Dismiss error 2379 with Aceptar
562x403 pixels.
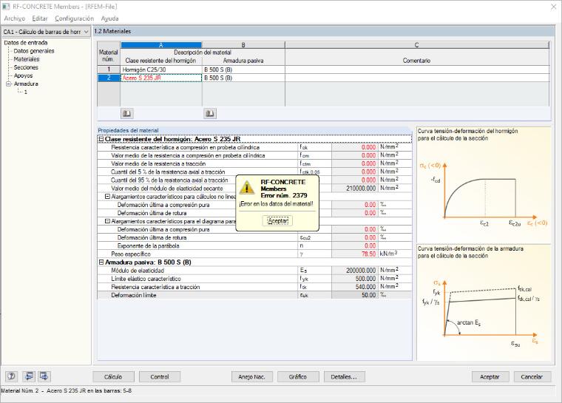tap(278, 221)
